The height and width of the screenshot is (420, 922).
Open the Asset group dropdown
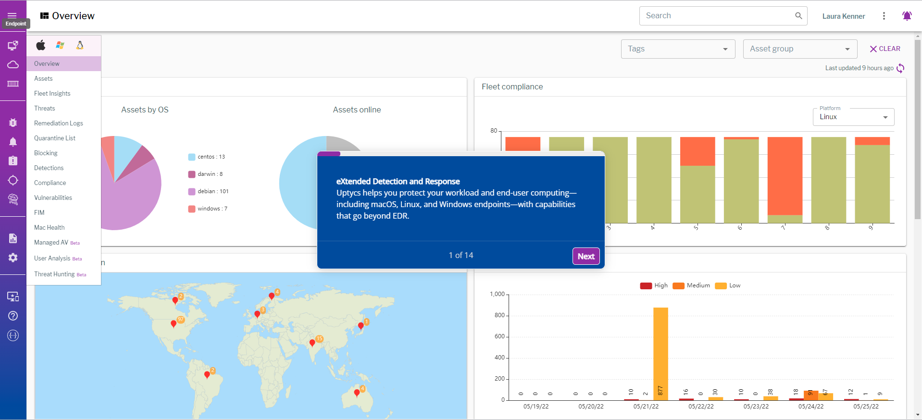[800, 49]
